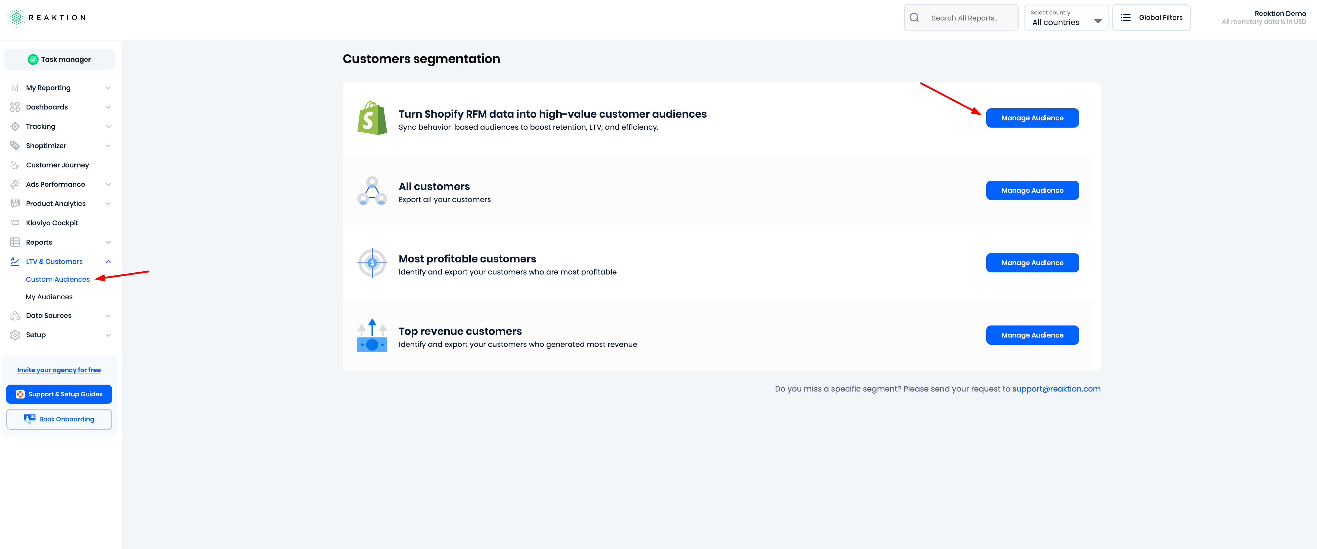Click the Most profitable customers target icon

point(372,263)
